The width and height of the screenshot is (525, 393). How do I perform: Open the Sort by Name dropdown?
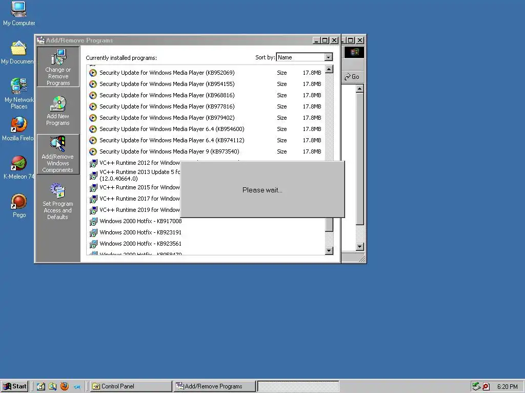[329, 57]
